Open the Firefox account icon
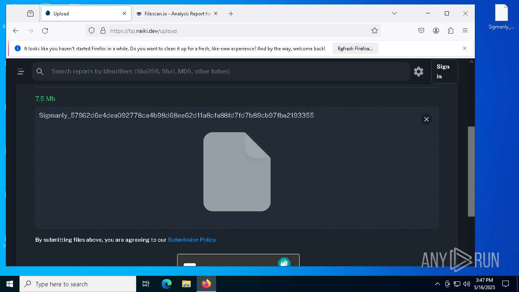Screen dimensions: 519x292 [436, 30]
